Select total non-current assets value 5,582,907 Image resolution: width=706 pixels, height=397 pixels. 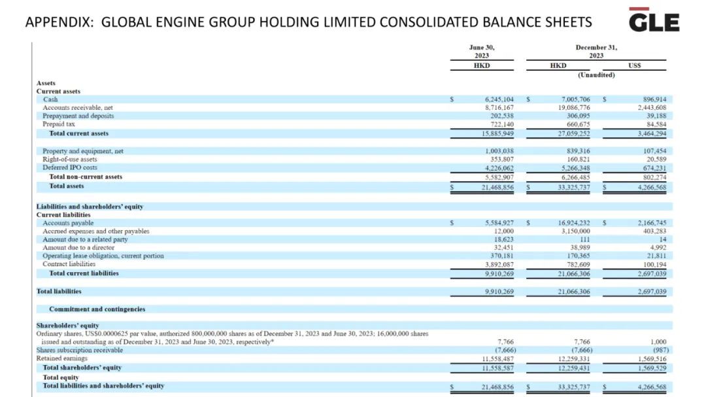pos(499,177)
